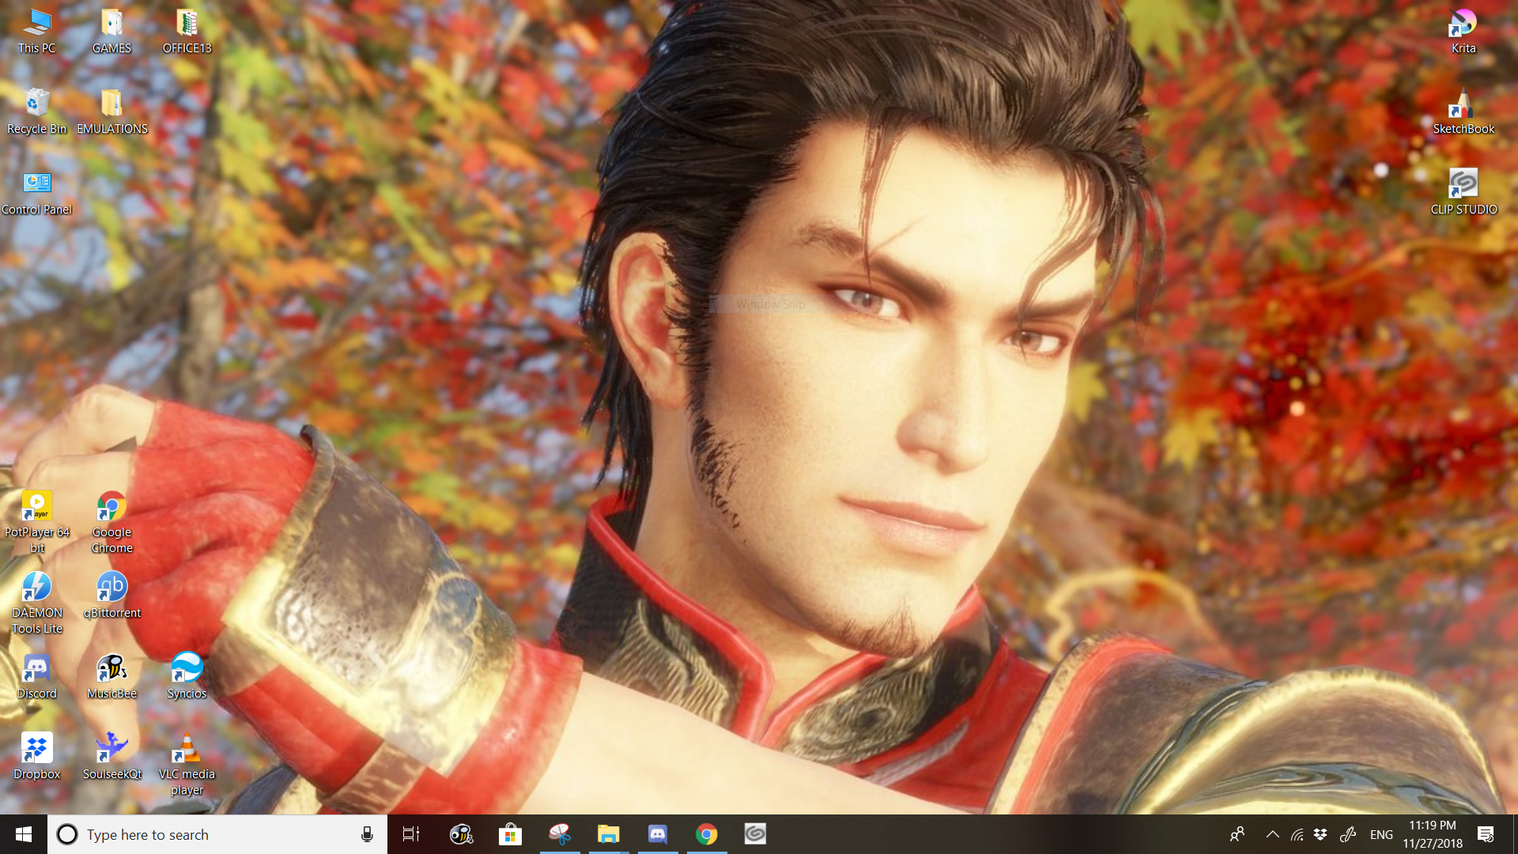Select the Discord desktop shortcut
The image size is (1518, 854).
point(36,677)
